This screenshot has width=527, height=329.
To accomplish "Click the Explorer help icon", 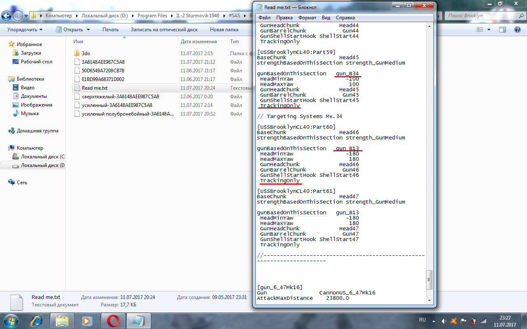I will click(518, 30).
